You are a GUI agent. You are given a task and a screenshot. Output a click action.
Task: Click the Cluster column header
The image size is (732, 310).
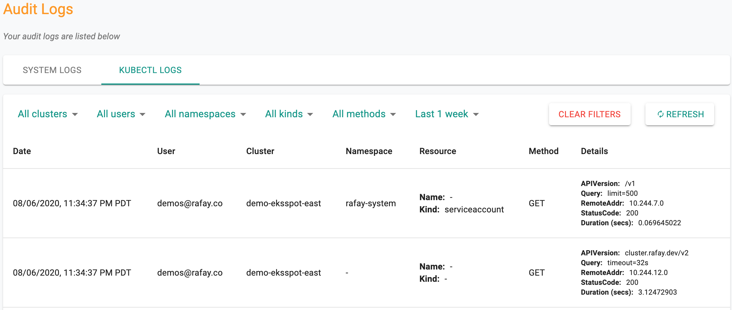click(260, 151)
